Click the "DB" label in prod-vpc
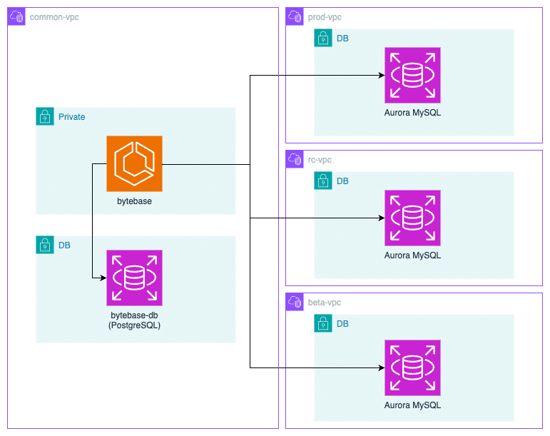 click(342, 39)
